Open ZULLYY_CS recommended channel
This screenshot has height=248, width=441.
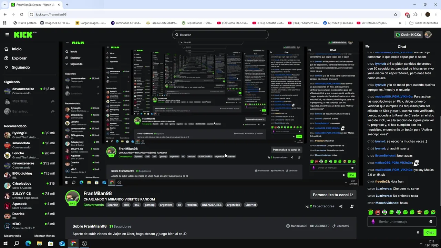29,196
